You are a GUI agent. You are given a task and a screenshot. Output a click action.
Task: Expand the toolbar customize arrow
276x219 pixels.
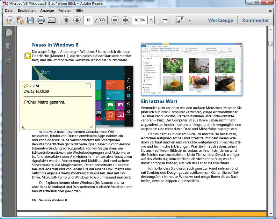(190, 20)
